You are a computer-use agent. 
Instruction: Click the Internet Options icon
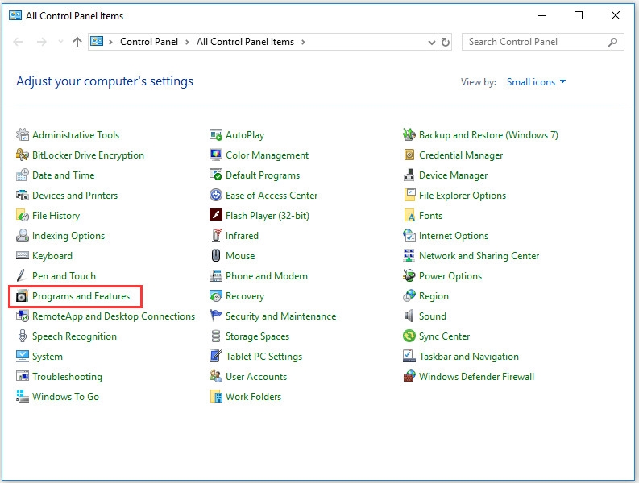[409, 235]
